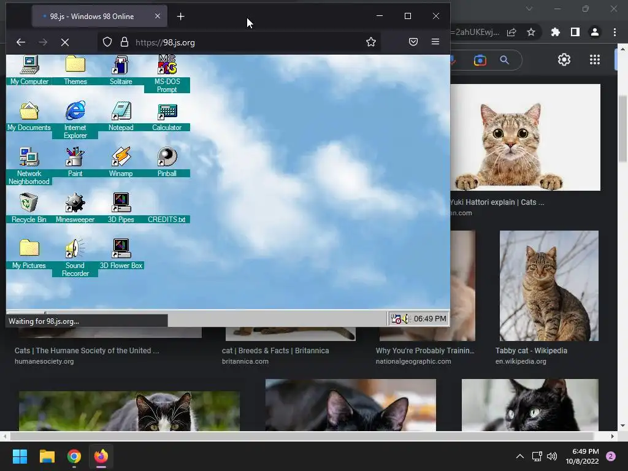This screenshot has height=471, width=628.
Task: Open Google quick settings gear
Action: coord(564,59)
